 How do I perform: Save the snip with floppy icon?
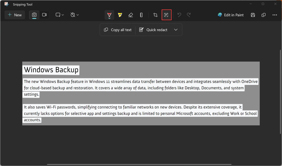253,15
